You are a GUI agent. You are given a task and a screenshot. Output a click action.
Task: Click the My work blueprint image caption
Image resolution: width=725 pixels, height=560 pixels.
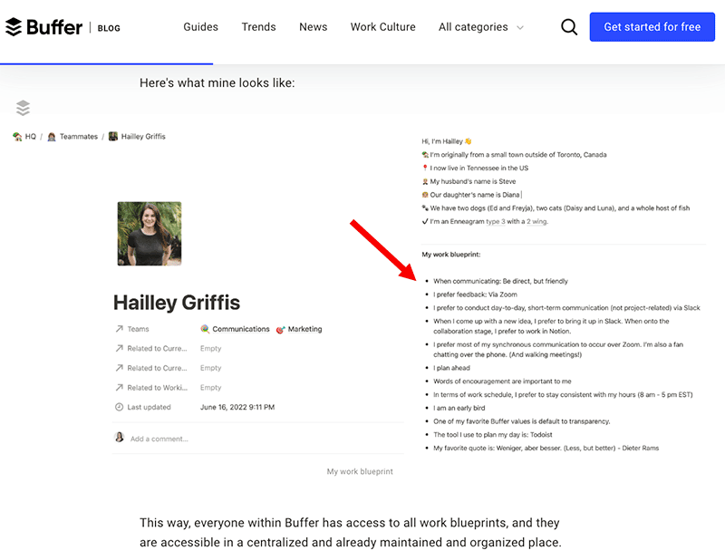point(360,471)
